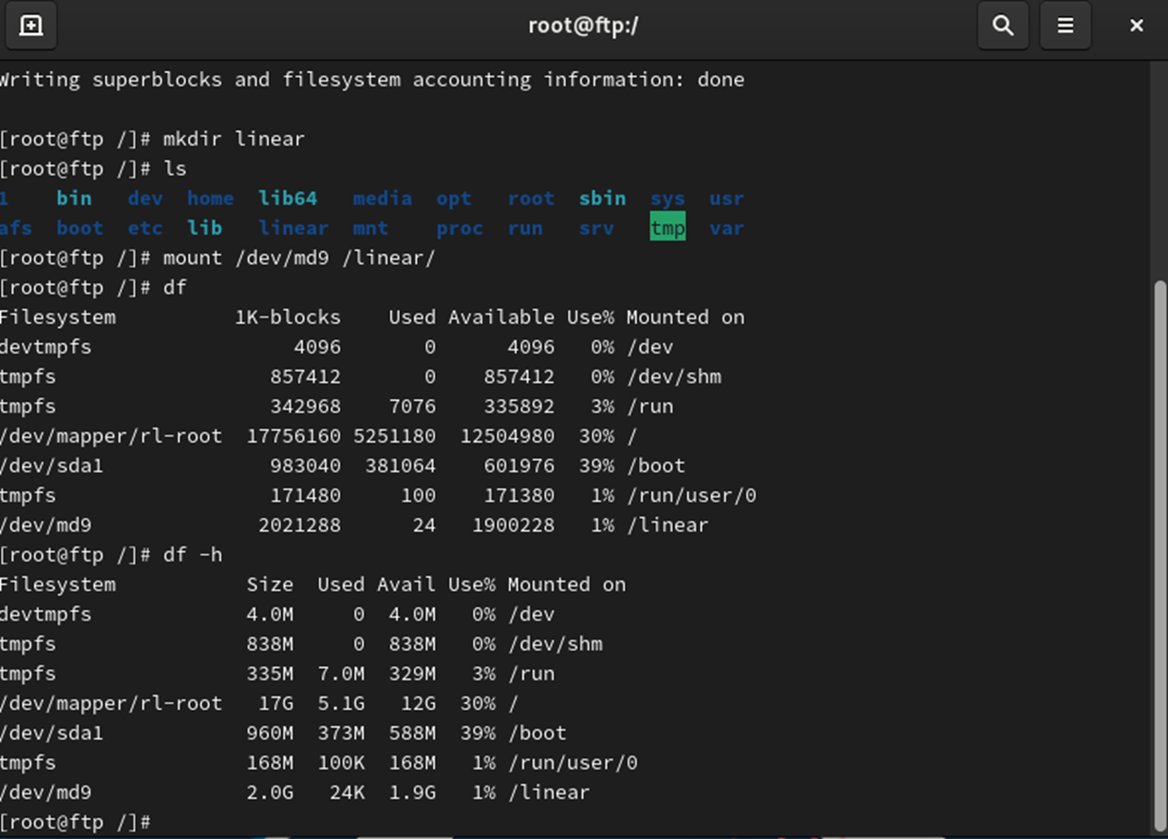1168x839 pixels.
Task: Click the 857412 blocks for /dev/shm
Action: tap(305, 376)
